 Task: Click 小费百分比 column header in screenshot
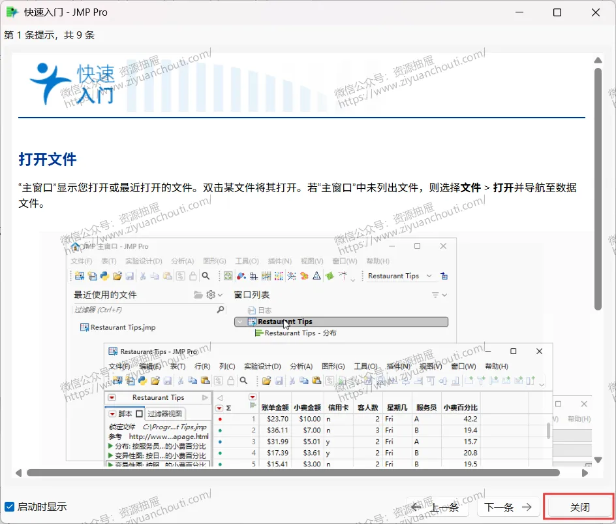coord(460,408)
